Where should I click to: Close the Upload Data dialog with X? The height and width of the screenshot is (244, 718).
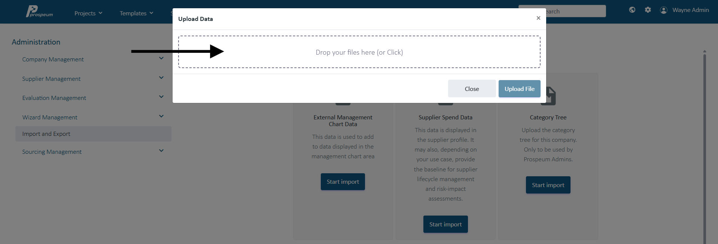pos(538,18)
